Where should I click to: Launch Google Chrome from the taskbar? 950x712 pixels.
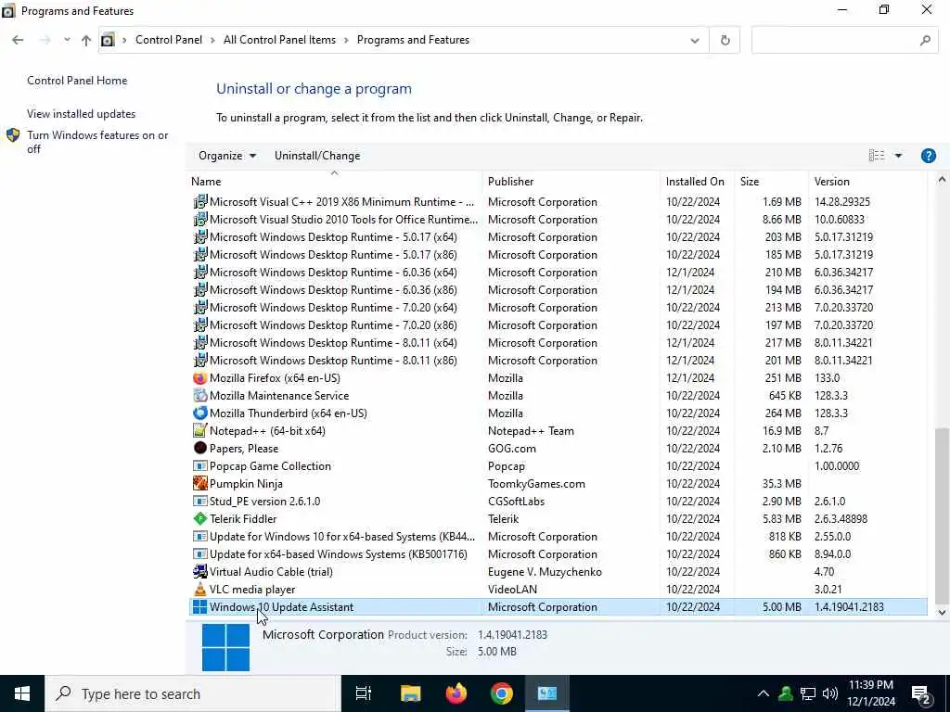502,693
